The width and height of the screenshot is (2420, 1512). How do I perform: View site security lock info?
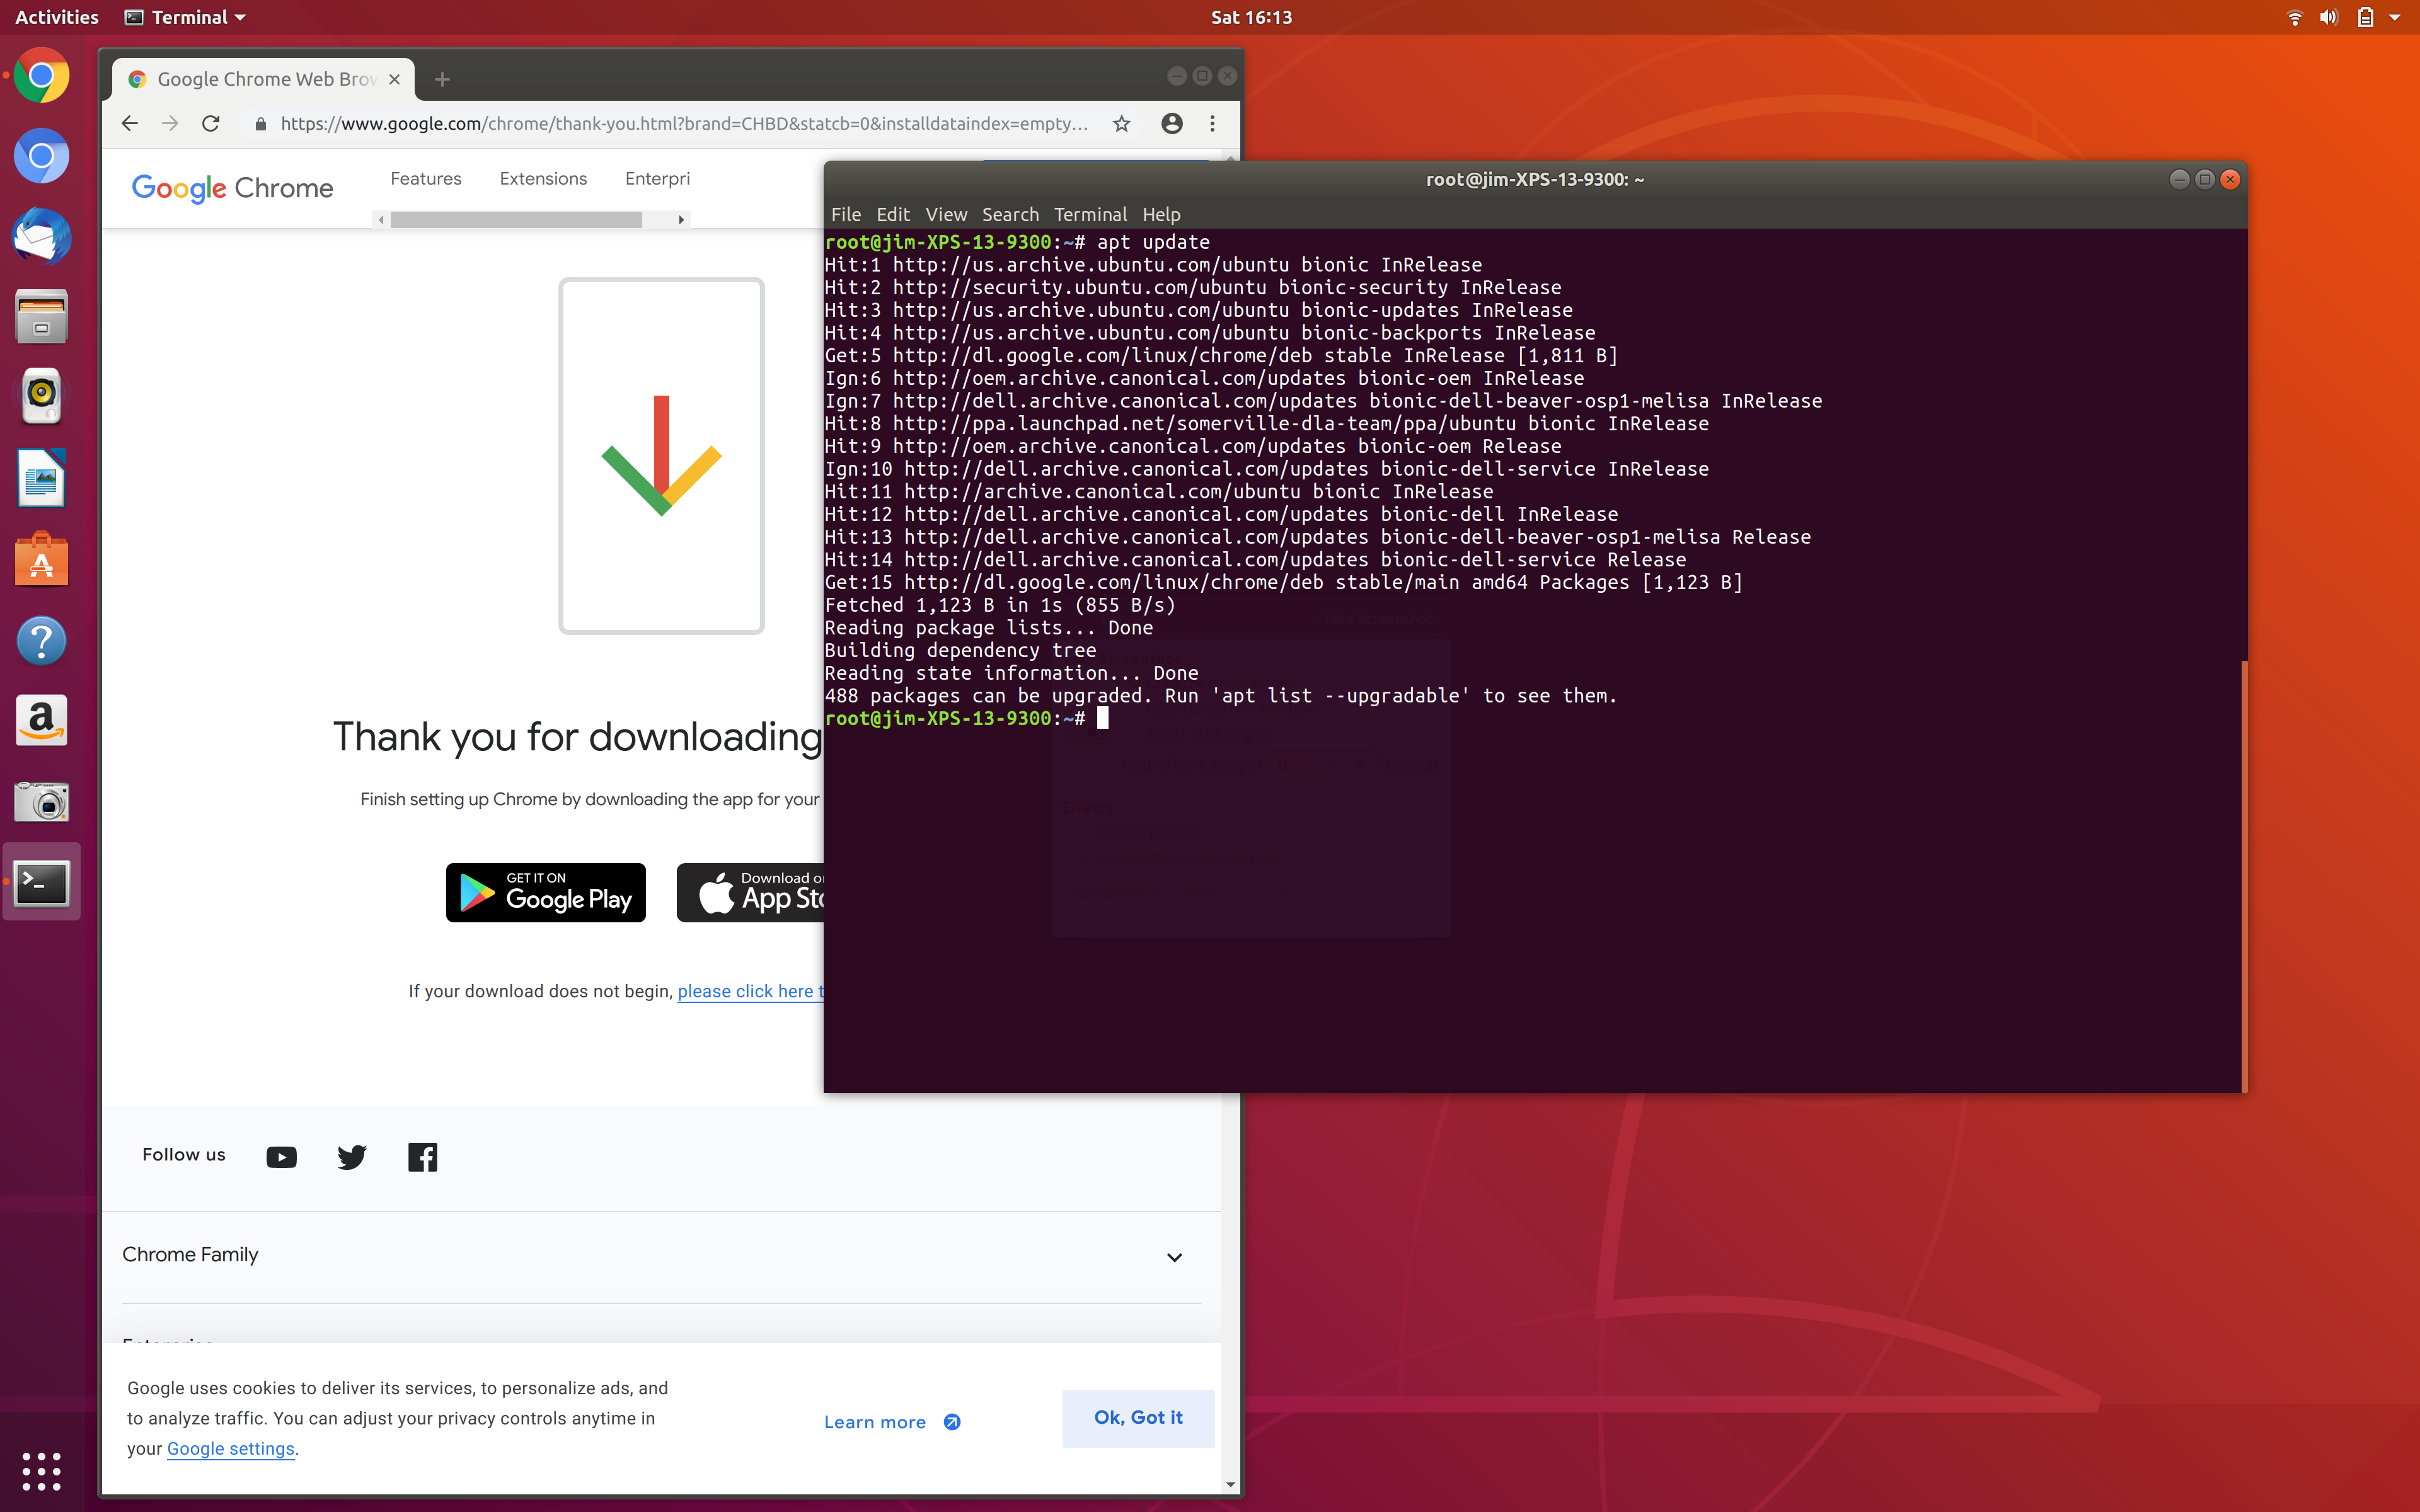point(261,124)
